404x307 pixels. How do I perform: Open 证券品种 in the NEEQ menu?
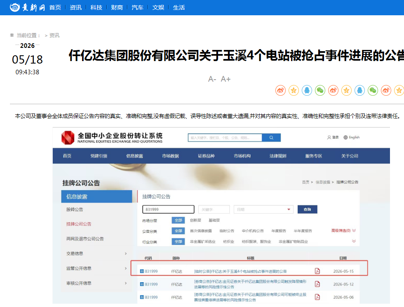point(206,156)
